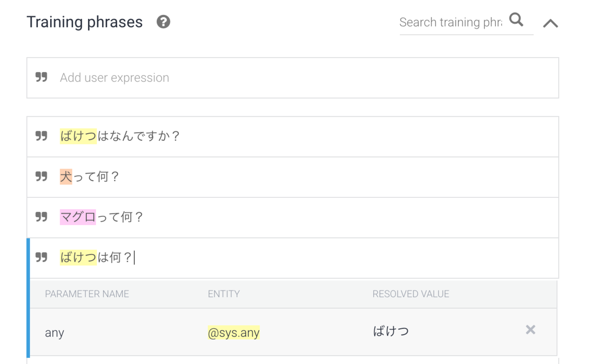Click quote icon beside ばけつは何？
The width and height of the screenshot is (605, 364).
(x=42, y=257)
